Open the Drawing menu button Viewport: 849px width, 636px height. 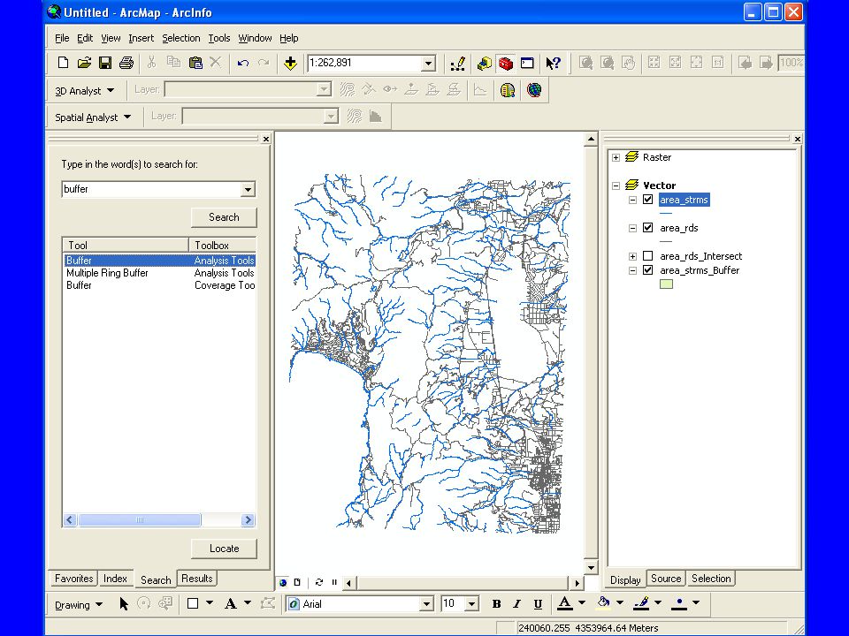(79, 604)
